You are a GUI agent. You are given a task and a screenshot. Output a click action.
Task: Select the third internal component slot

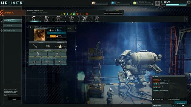click(60, 62)
